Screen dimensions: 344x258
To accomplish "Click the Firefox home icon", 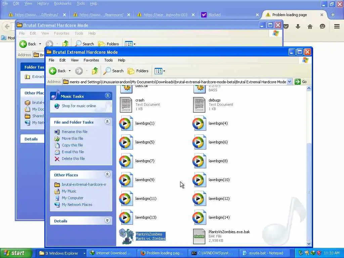I will pos(310,27).
